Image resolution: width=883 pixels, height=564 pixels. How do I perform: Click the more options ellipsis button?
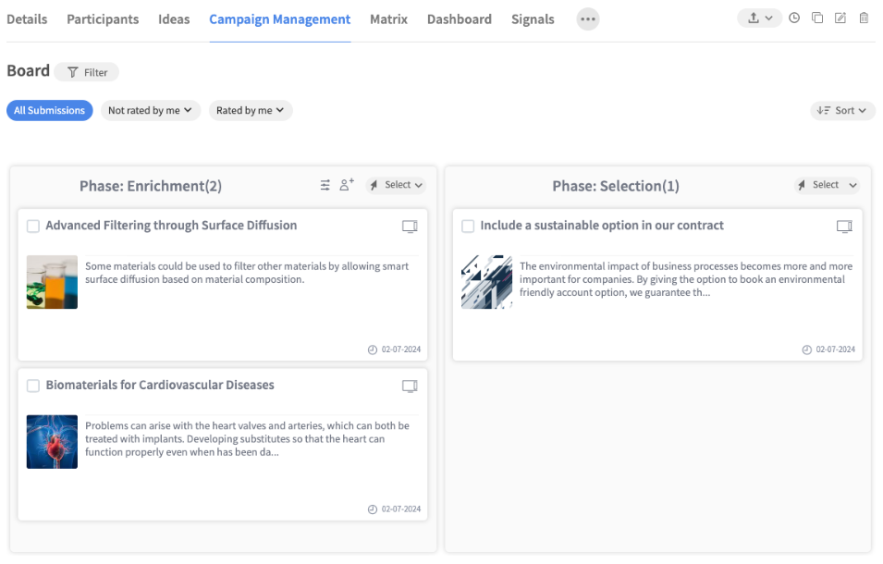click(x=588, y=19)
